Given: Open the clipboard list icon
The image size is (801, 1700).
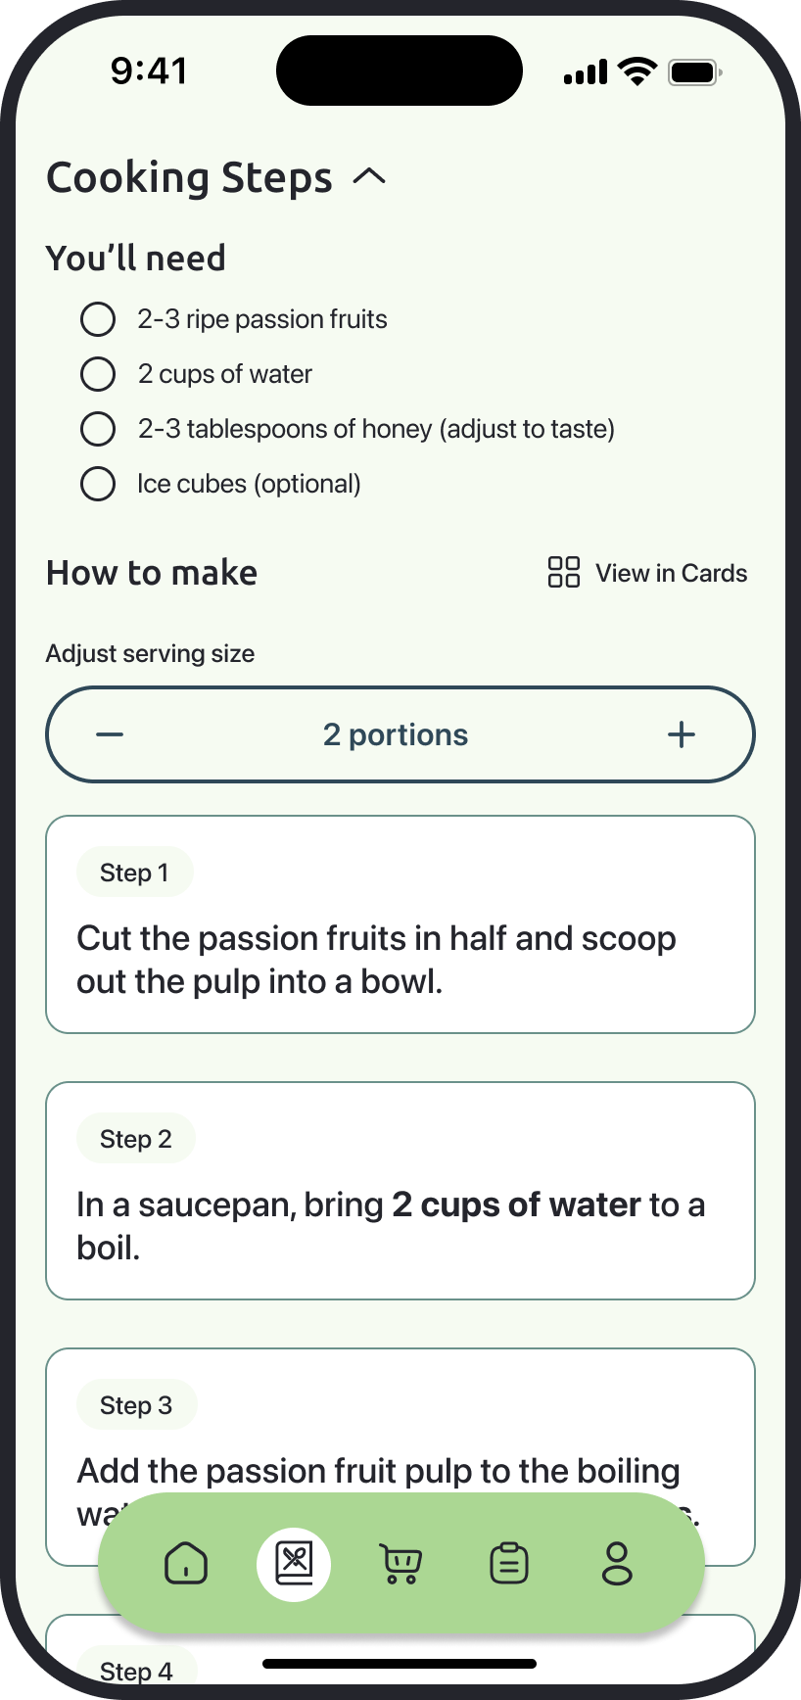Looking at the screenshot, I should [508, 1563].
